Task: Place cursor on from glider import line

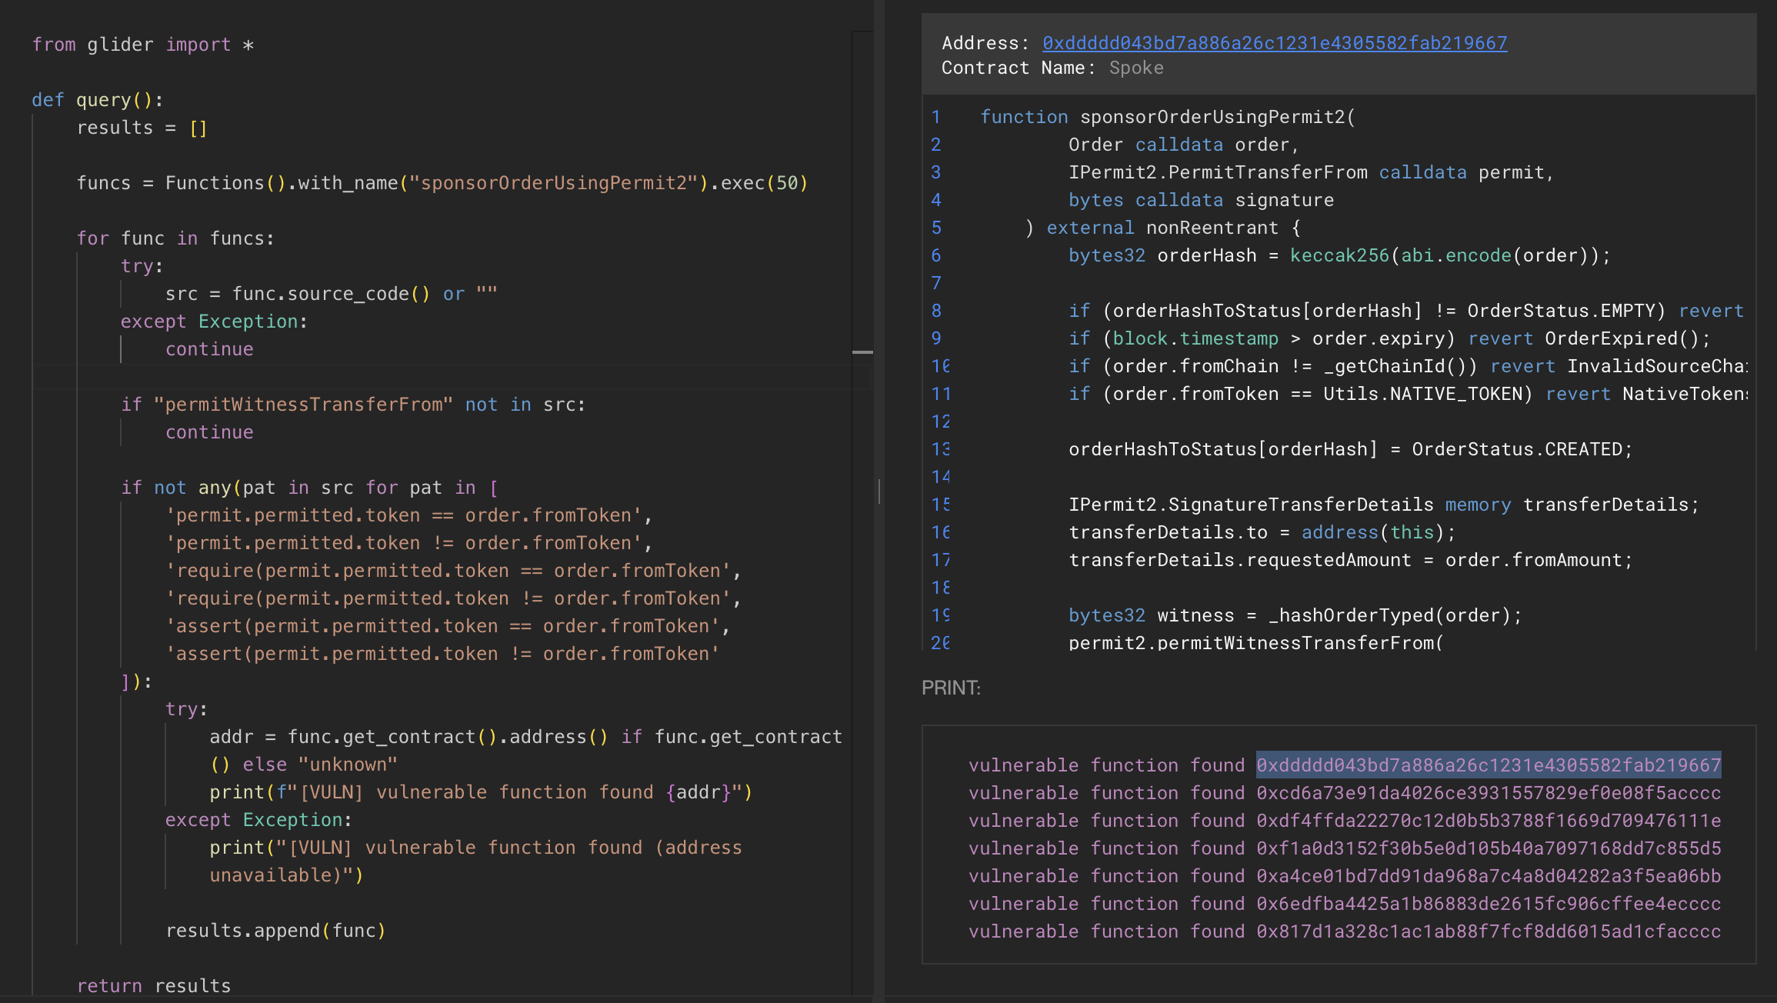Action: tap(142, 45)
